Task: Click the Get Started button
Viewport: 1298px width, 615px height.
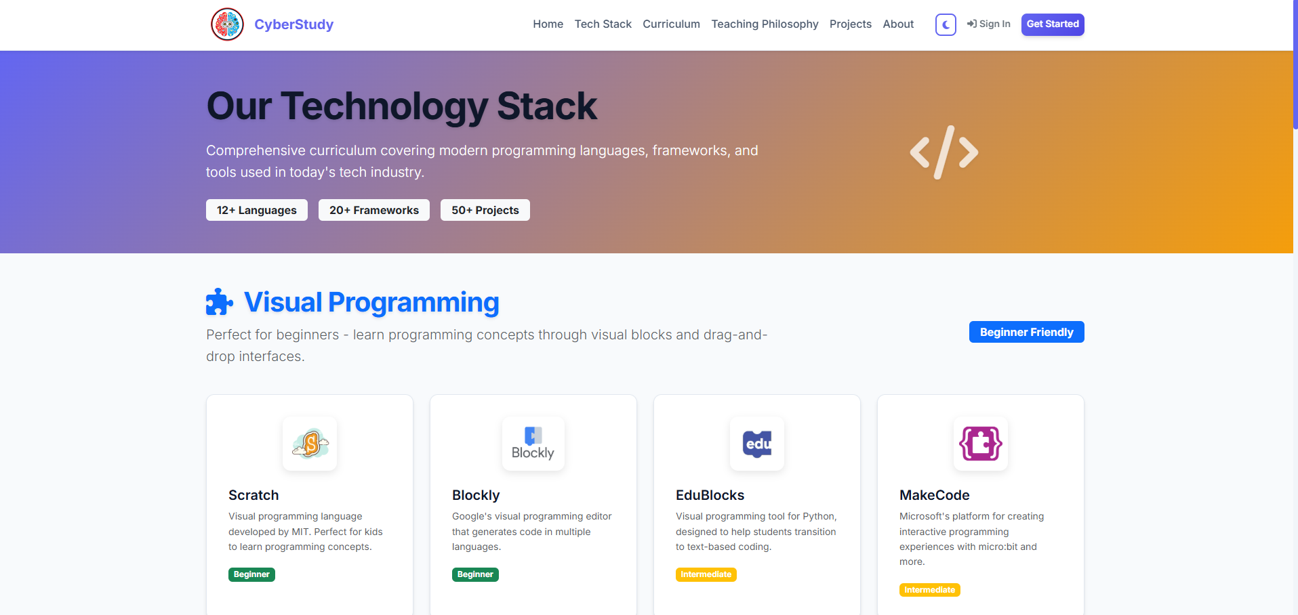Action: 1052,24
